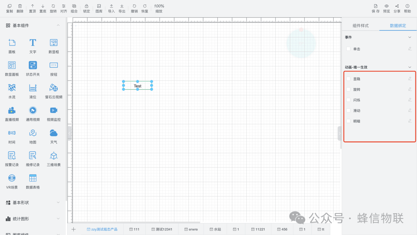Select the VR场景 component

[12, 182]
